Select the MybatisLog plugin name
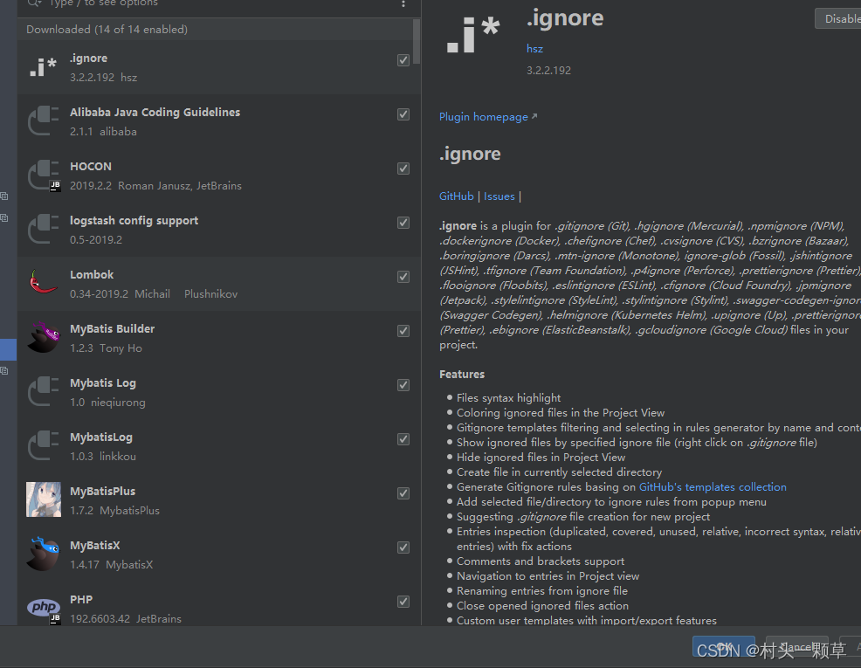861x668 pixels. click(x=101, y=437)
